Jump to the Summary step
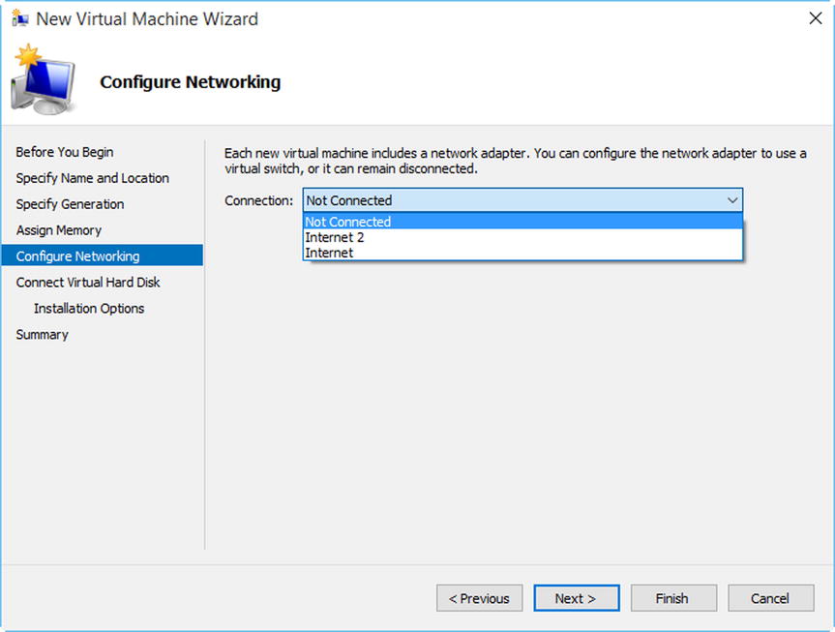Image resolution: width=835 pixels, height=632 pixels. (42, 335)
